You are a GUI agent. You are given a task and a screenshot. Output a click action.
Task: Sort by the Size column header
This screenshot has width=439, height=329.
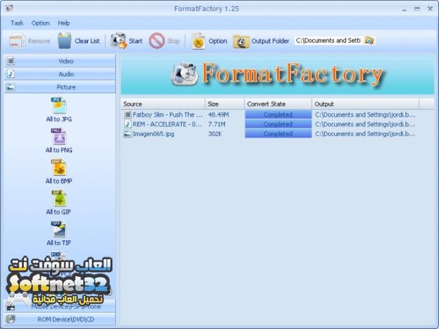point(225,103)
